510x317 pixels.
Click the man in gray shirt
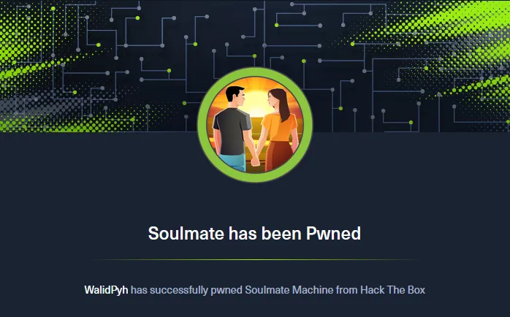click(x=232, y=129)
